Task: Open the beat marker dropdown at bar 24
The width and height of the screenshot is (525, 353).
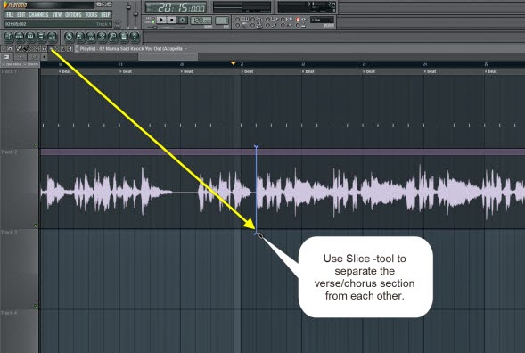Action: click(x=430, y=71)
